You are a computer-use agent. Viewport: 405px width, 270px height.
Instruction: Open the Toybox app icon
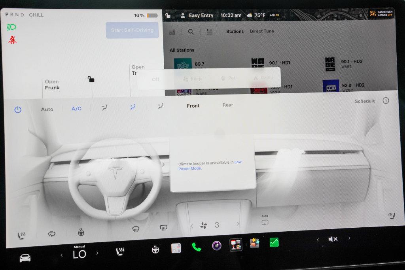(254, 243)
